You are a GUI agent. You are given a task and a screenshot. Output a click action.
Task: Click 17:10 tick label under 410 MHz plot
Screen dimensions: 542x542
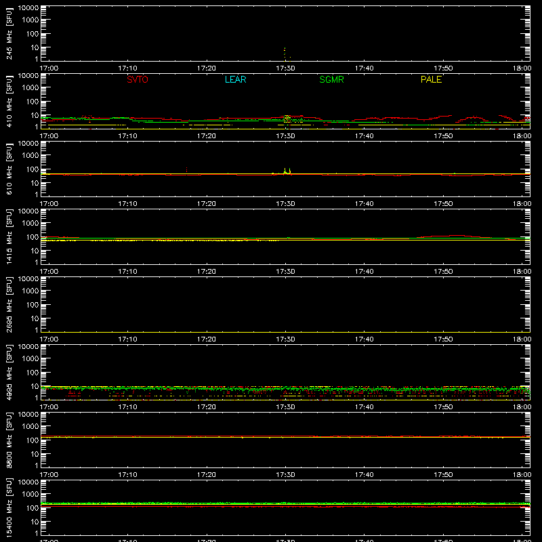coord(127,136)
